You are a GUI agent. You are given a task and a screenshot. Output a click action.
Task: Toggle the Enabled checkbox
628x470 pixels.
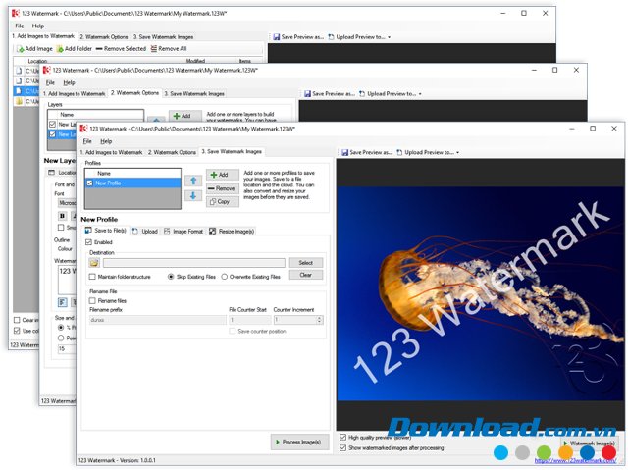(89, 242)
